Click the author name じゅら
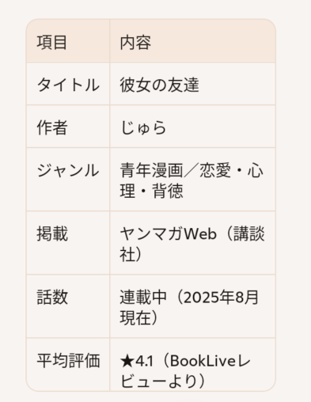 pos(143,127)
